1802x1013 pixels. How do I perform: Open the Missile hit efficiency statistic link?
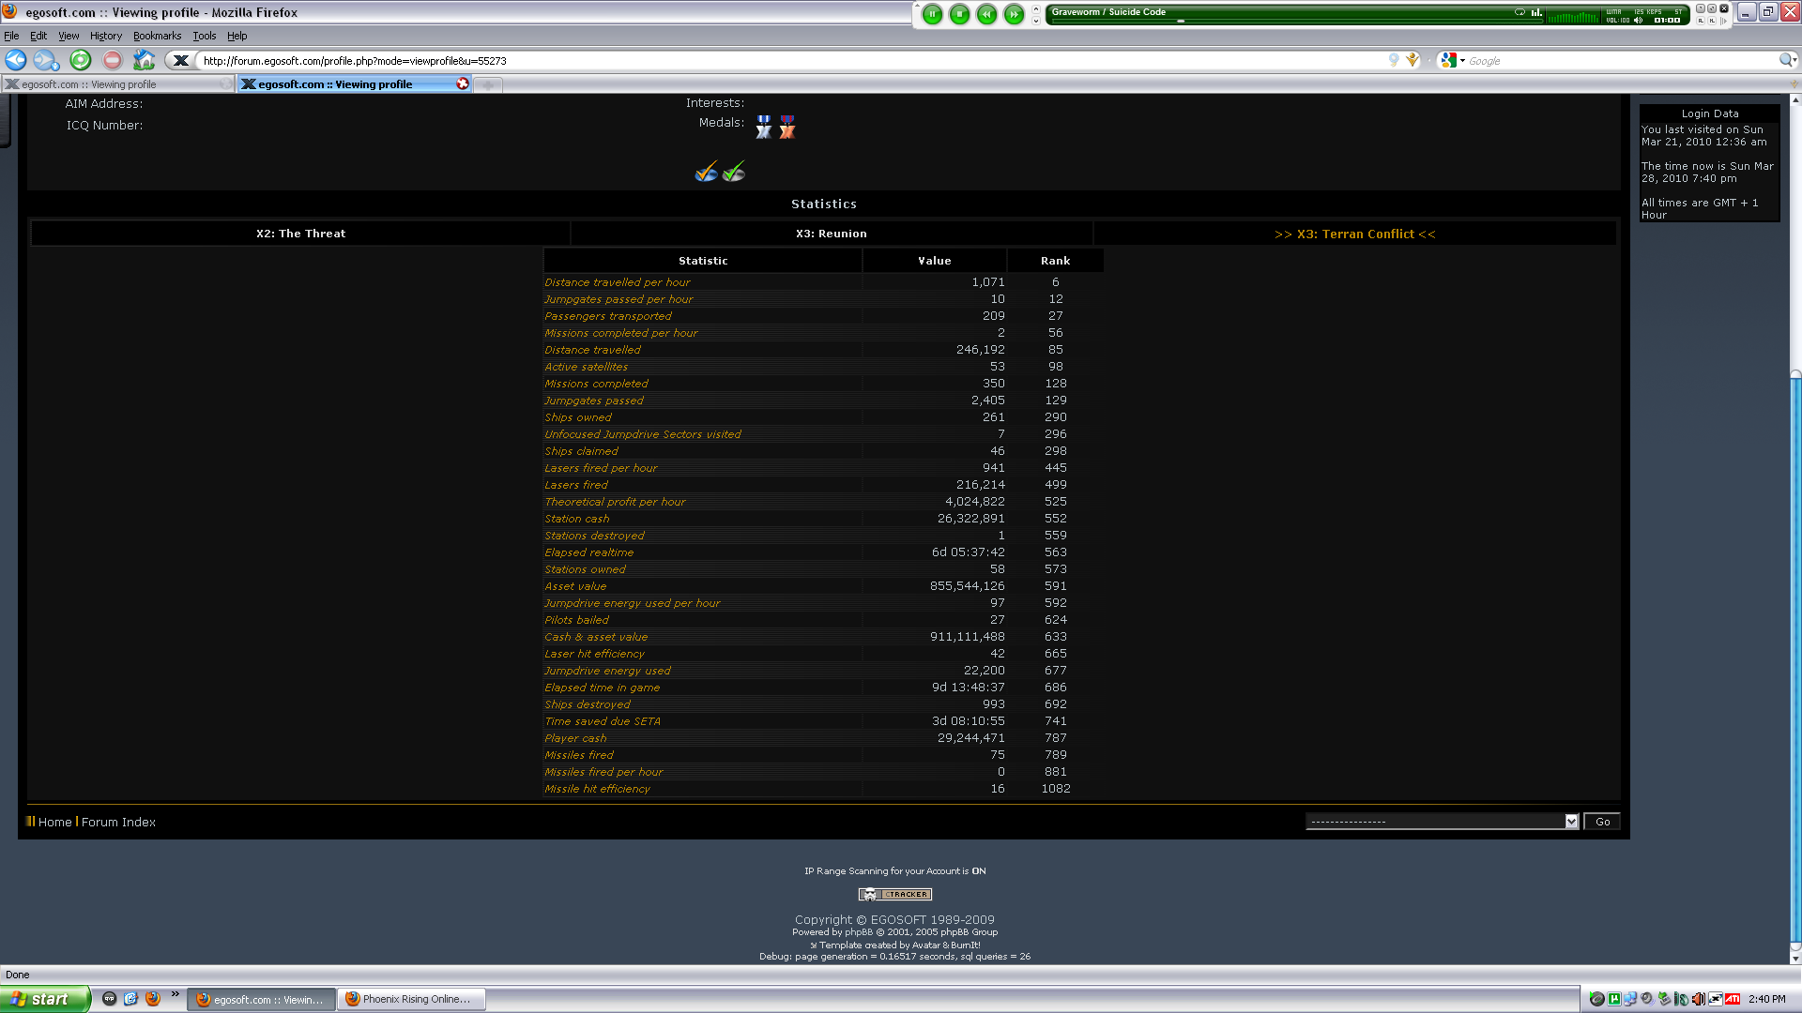(597, 789)
